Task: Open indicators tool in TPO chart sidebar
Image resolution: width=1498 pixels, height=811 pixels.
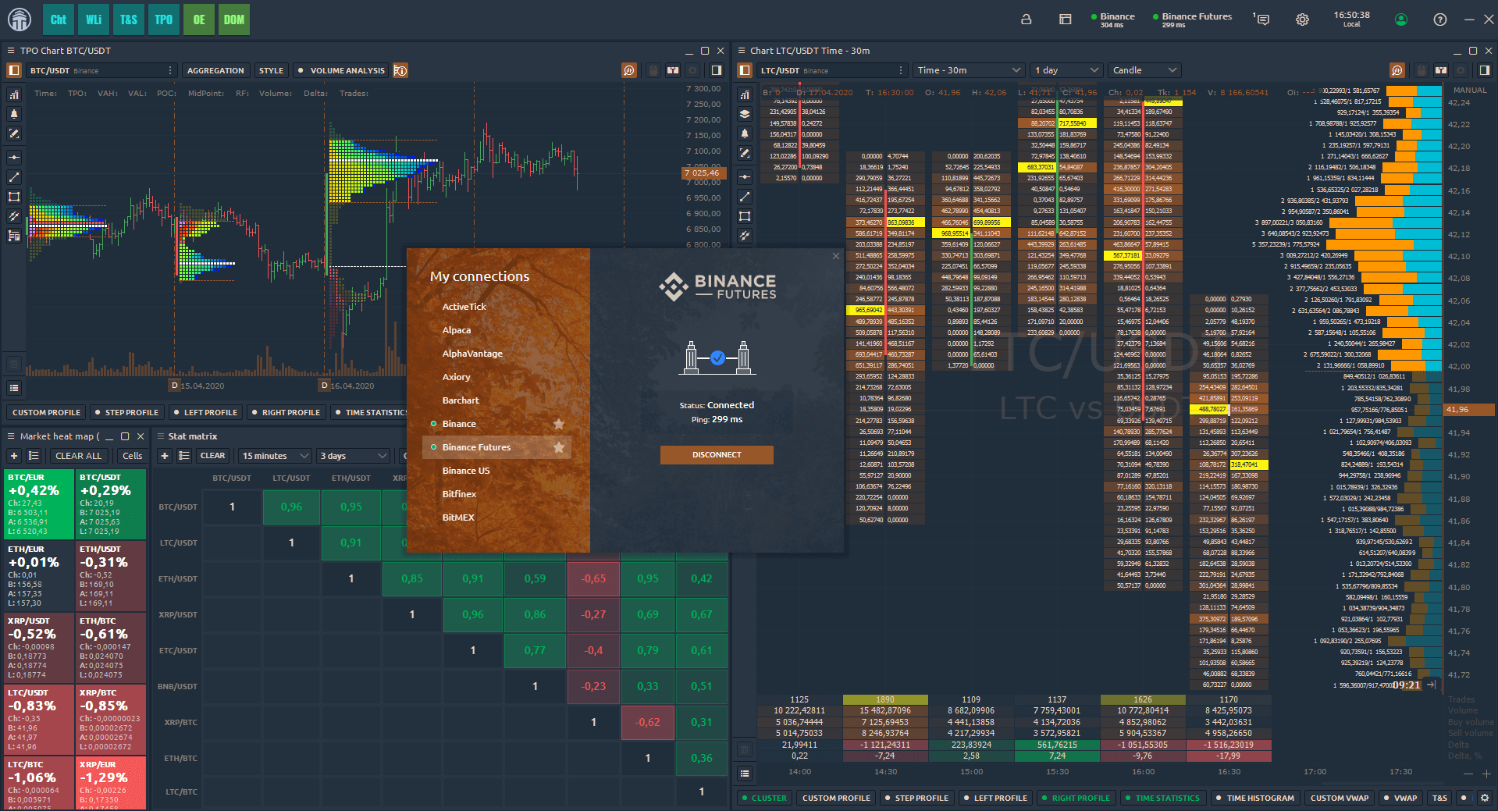Action: (14, 95)
